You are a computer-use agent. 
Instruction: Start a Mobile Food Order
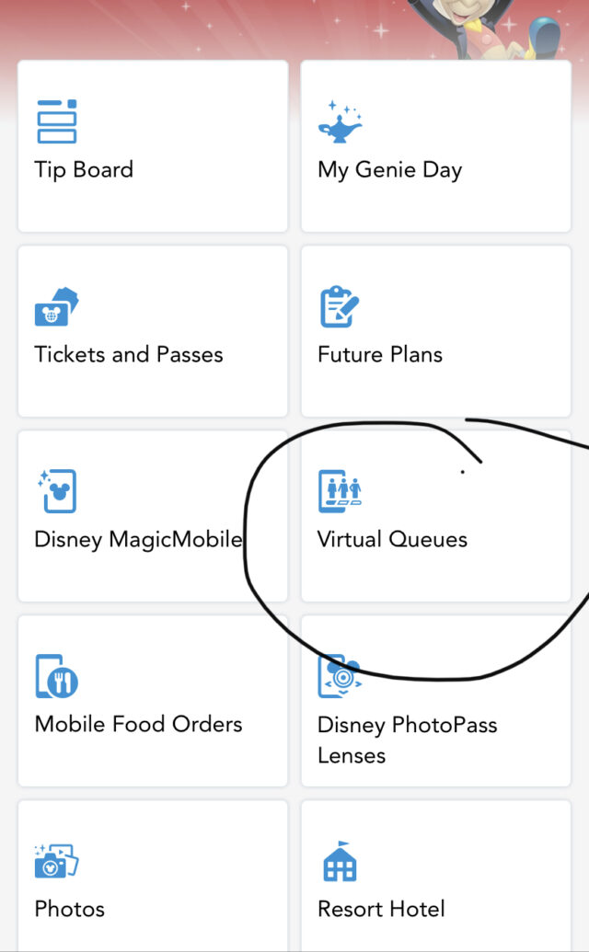click(152, 701)
